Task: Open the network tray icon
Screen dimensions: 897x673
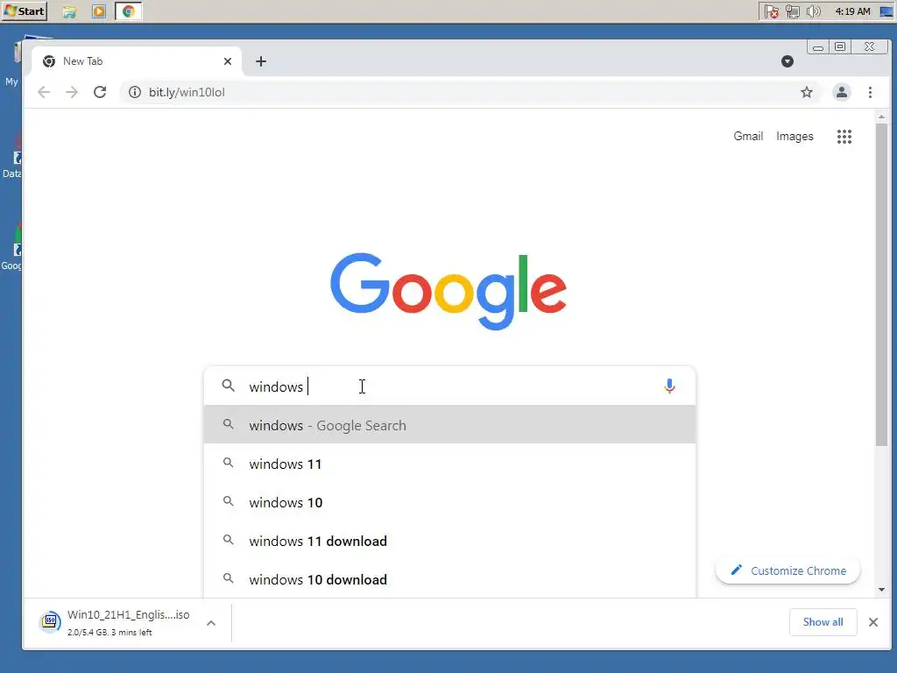Action: coord(792,11)
